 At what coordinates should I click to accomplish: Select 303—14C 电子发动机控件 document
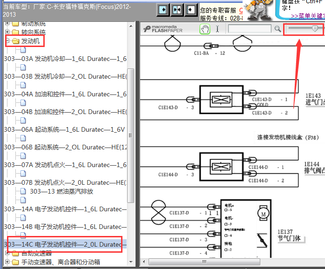tap(65, 244)
